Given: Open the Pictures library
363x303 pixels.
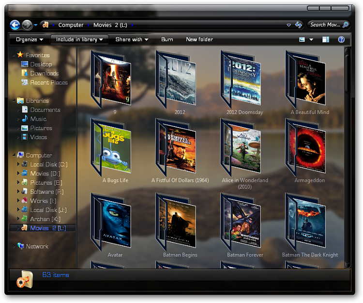Looking at the screenshot, I should [x=41, y=128].
